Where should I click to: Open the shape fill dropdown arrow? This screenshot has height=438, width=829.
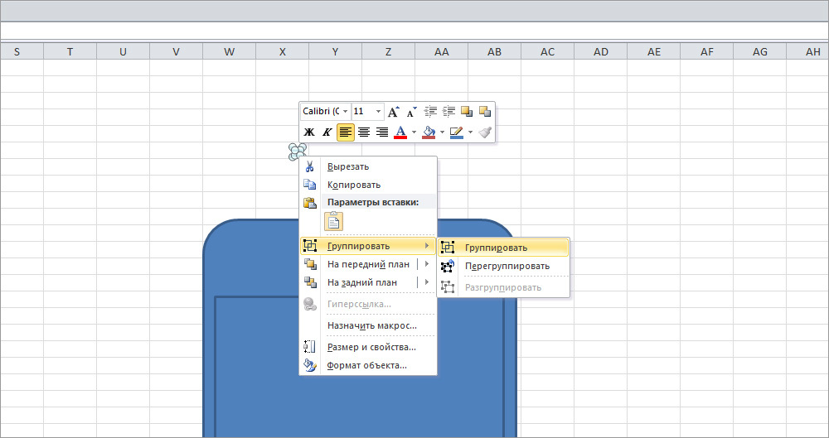pyautogui.click(x=442, y=132)
